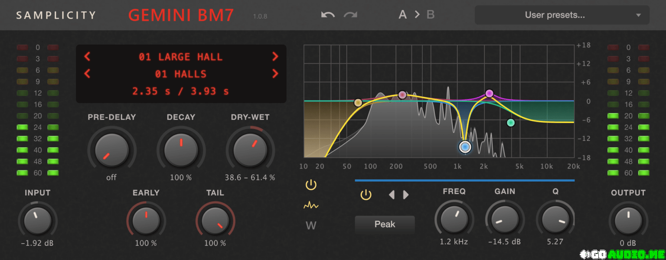Select next category after 01 HALLS
Image resolution: width=666 pixels, height=260 pixels.
coord(275,74)
